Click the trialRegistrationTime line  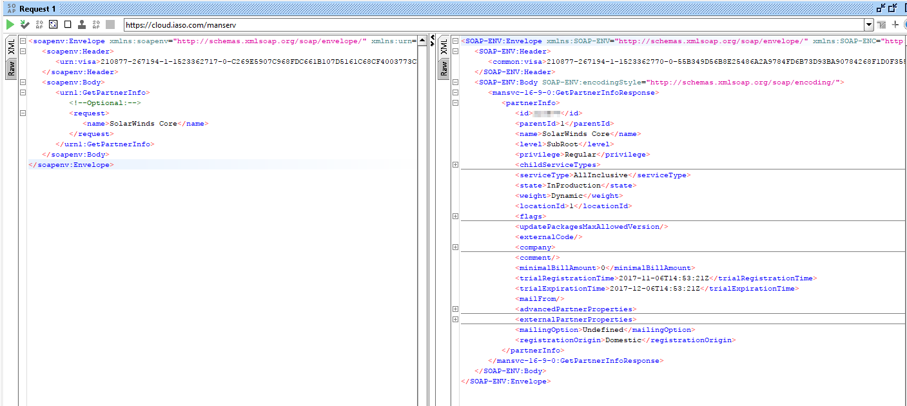[666, 278]
